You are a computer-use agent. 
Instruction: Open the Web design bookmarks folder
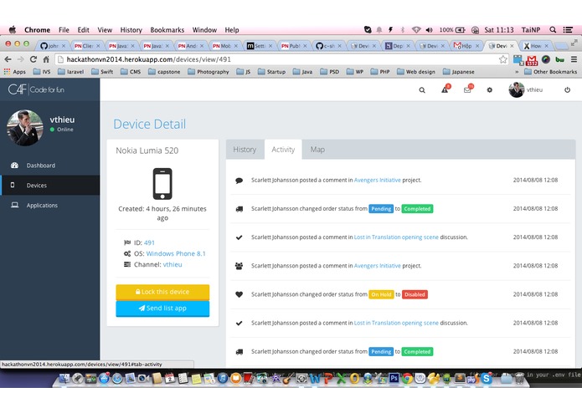click(415, 72)
